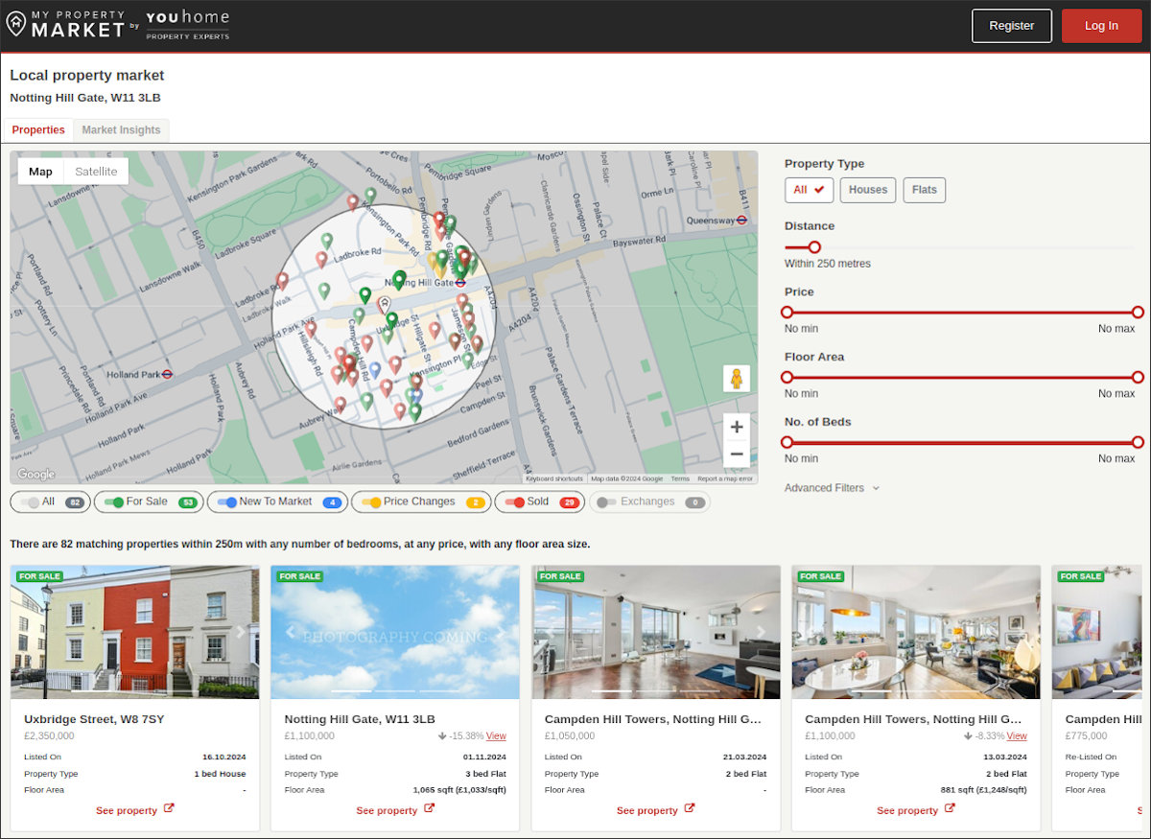Viewport: 1151px width, 839px height.
Task: Click the Price minimum slider handle
Action: (787, 313)
